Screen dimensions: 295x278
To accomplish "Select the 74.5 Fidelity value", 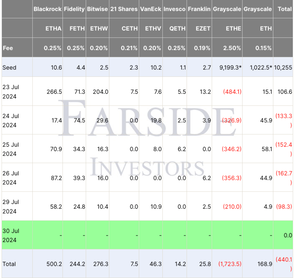I will (79, 120).
